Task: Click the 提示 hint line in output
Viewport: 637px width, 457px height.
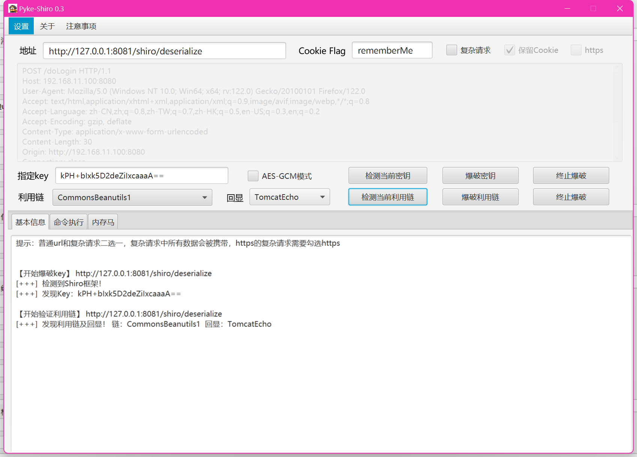Action: pyautogui.click(x=178, y=243)
